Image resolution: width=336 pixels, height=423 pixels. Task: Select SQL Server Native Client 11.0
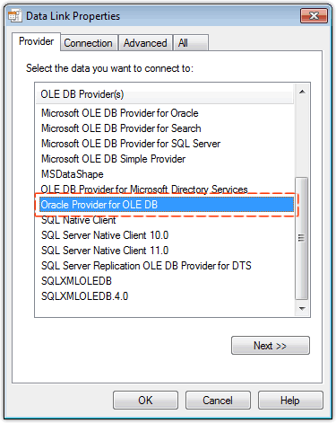pyautogui.click(x=105, y=251)
